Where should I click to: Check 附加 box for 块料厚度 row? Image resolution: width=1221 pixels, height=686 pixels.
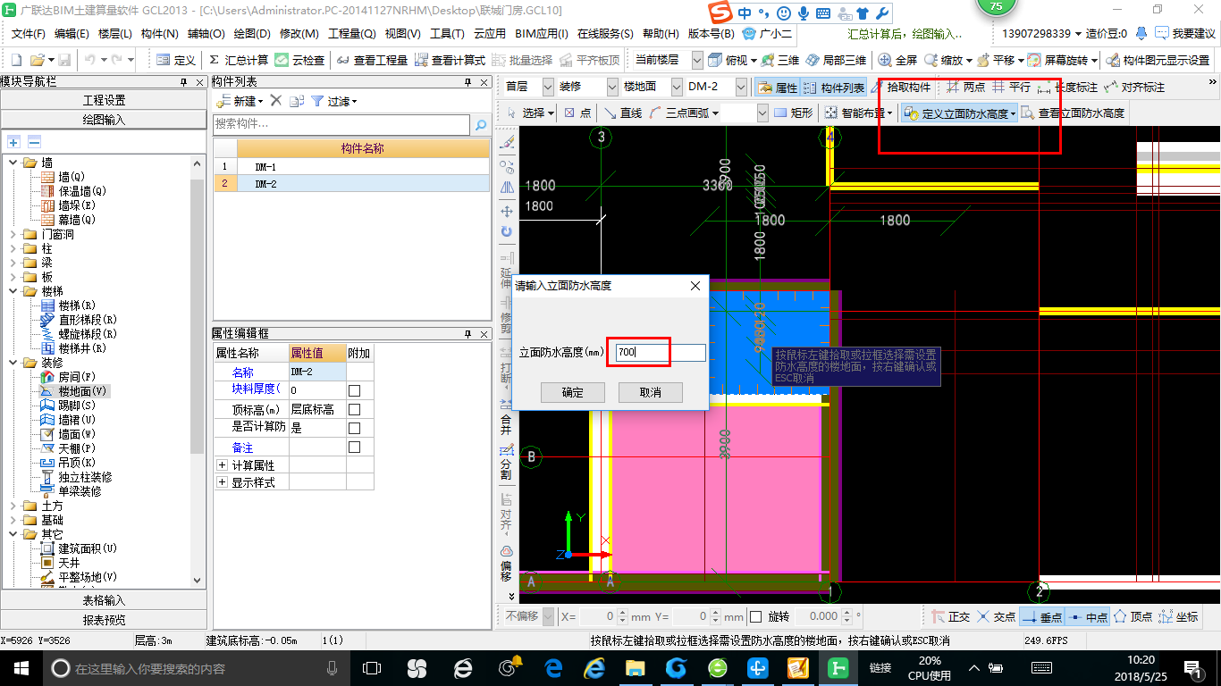click(x=354, y=390)
